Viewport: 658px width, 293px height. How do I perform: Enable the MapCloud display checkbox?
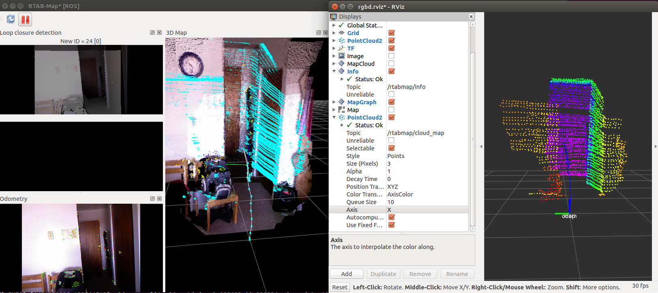coord(391,64)
